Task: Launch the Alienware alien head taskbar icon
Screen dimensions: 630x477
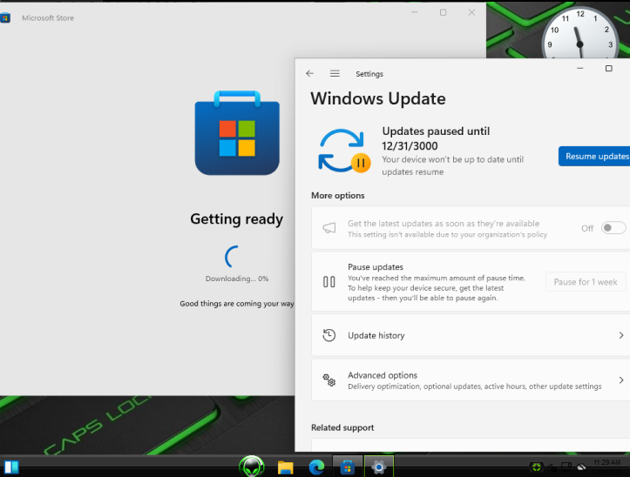Action: click(252, 467)
